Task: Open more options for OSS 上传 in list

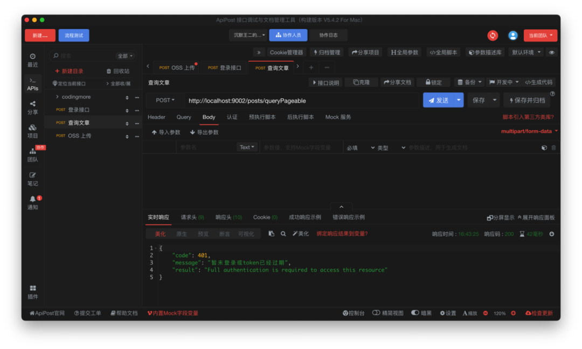Action: [x=137, y=137]
